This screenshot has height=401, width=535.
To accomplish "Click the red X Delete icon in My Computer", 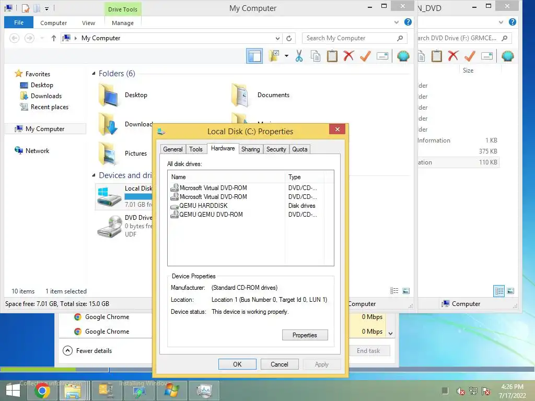I will 348,56.
